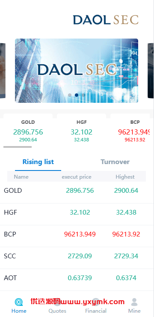Open the central DAOL SEC banner
This screenshot has width=154, height=317.
pyautogui.click(x=77, y=71)
